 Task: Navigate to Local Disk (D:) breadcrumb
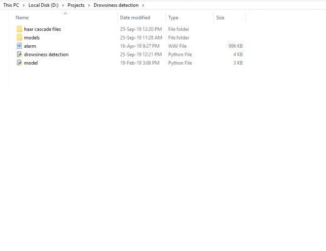[43, 5]
